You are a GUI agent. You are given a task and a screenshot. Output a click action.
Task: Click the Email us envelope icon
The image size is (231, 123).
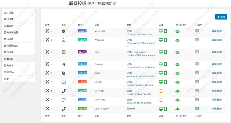tap(64, 82)
